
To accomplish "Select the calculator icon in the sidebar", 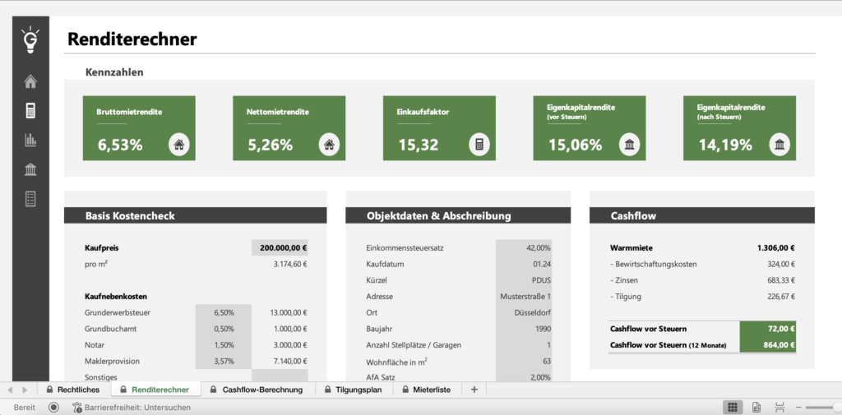I will coord(30,110).
